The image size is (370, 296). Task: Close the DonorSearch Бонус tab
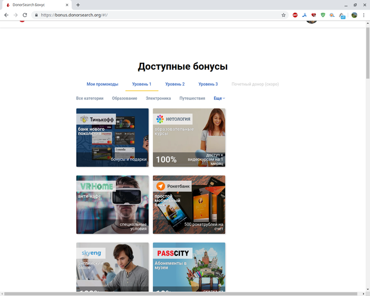pos(67,5)
